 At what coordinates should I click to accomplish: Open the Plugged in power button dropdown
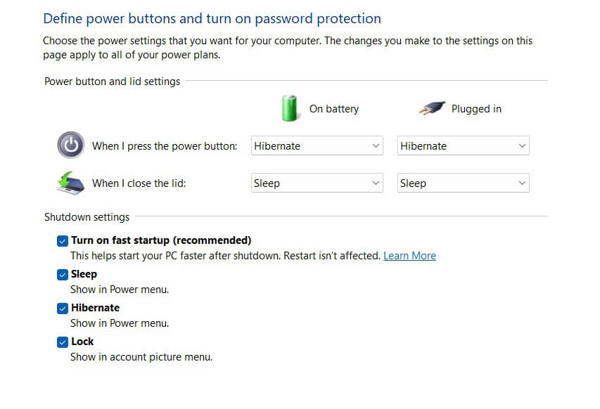pyautogui.click(x=463, y=145)
